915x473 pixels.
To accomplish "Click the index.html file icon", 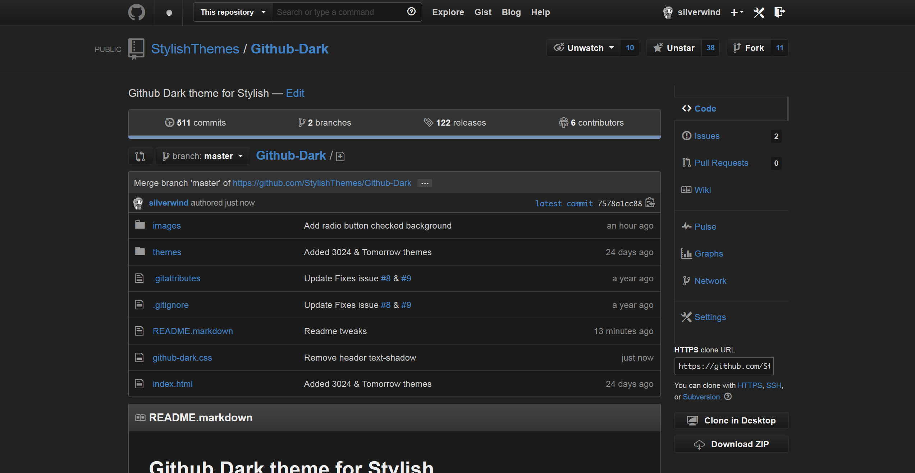I will tap(139, 384).
